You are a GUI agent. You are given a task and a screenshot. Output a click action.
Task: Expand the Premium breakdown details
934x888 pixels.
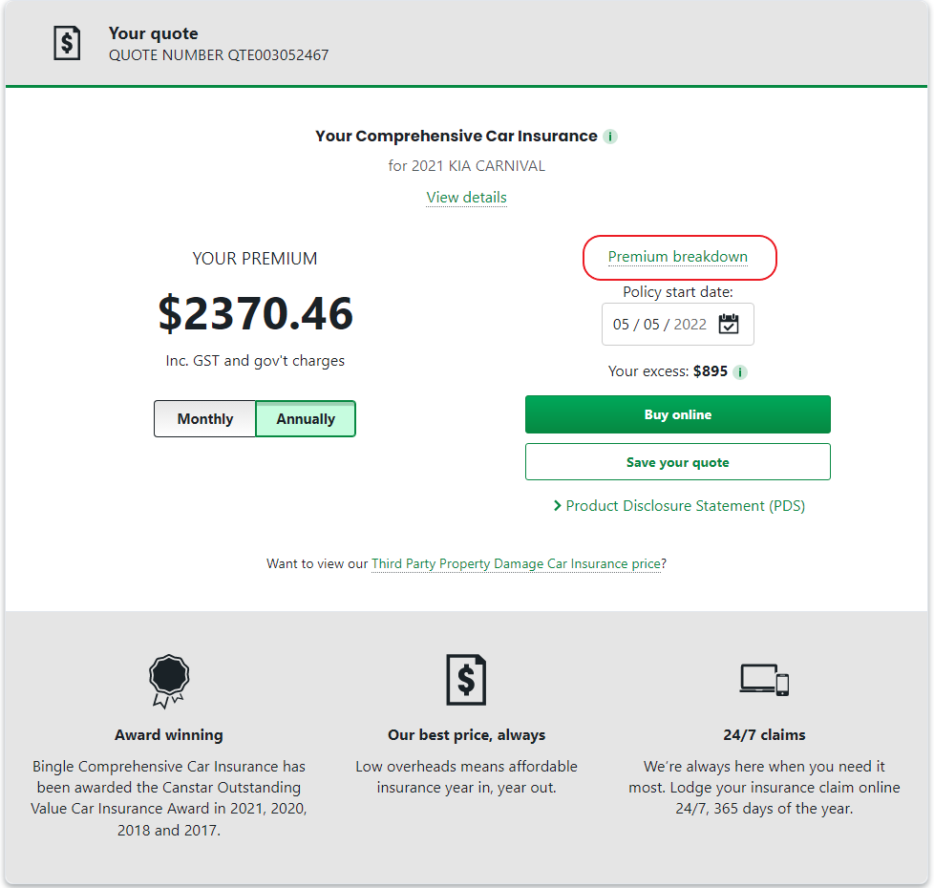[678, 257]
